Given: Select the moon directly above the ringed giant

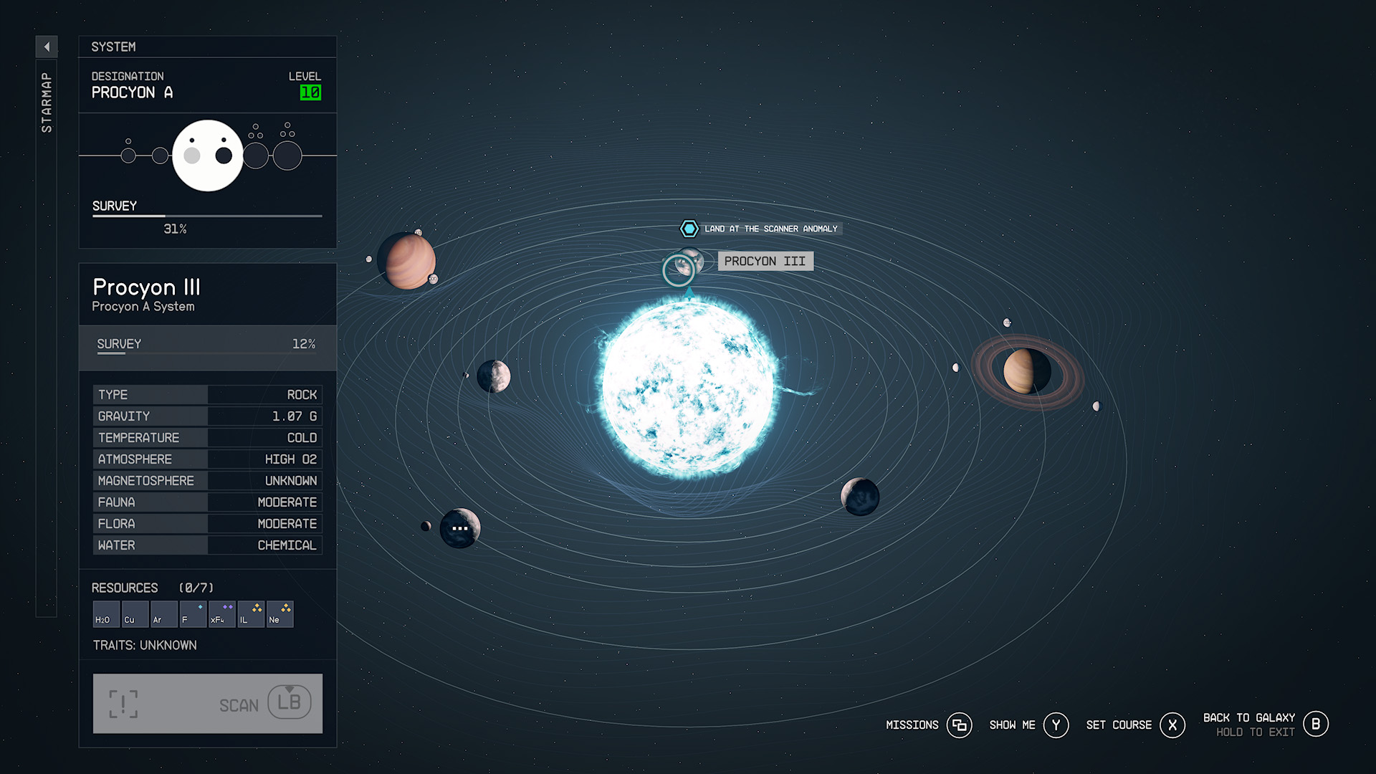Looking at the screenshot, I should tap(1007, 322).
